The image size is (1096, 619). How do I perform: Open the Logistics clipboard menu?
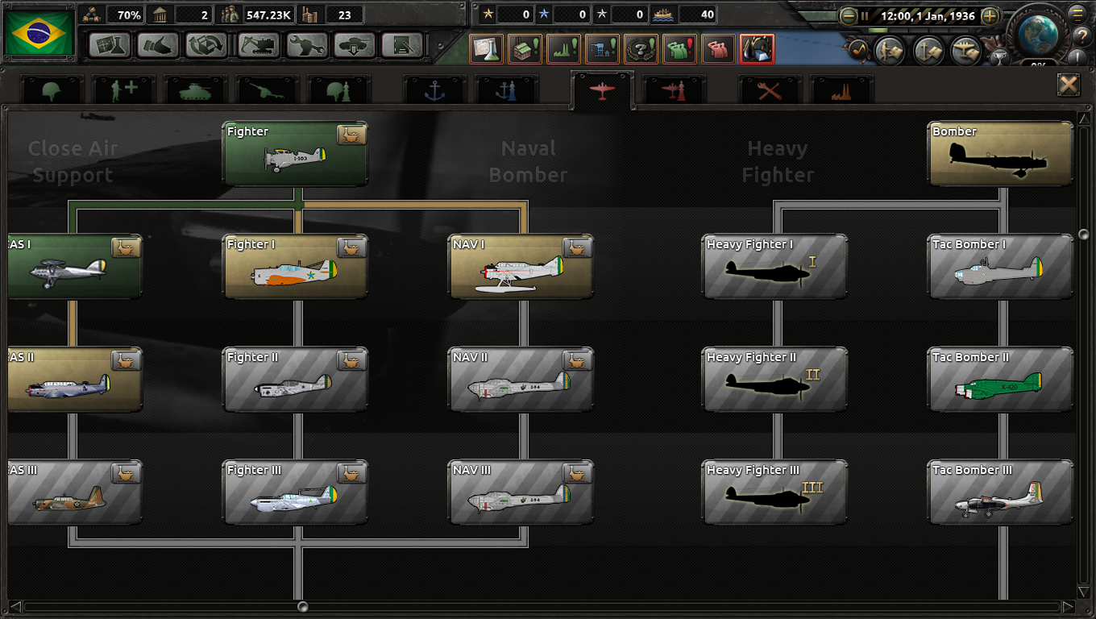coord(403,45)
